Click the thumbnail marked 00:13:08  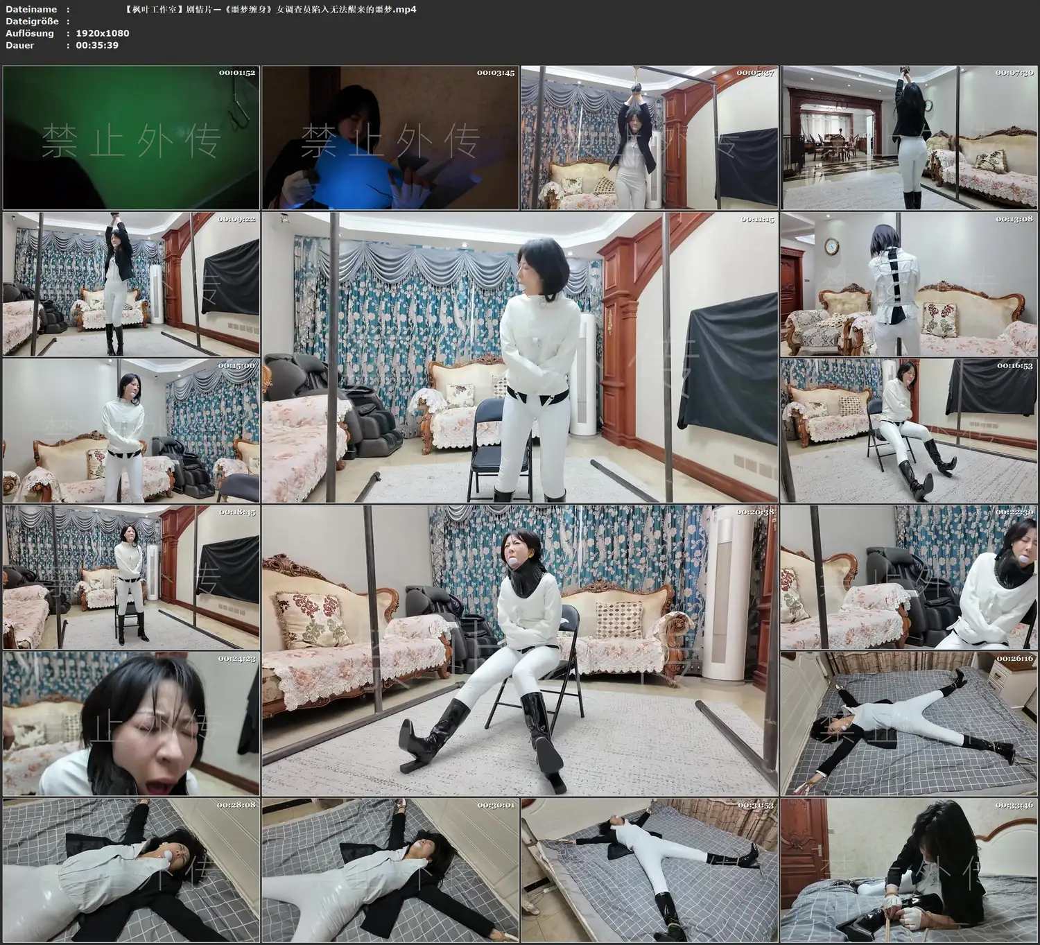pos(909,284)
